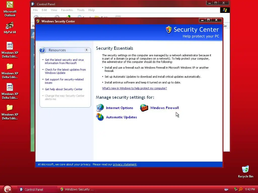
Task: Open Edit menu in Control Panel
Action: (44, 10)
